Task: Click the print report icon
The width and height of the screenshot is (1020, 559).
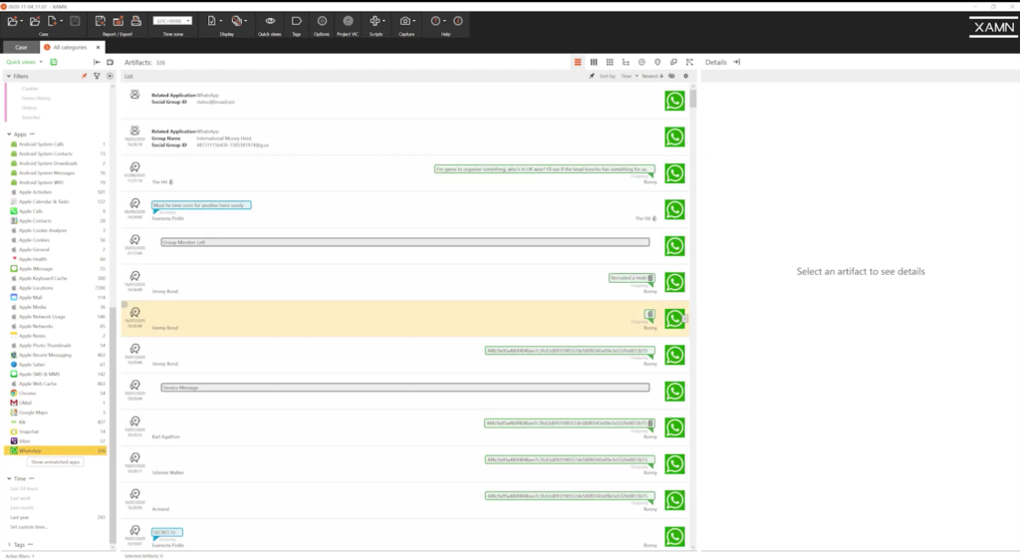Action: (x=135, y=22)
